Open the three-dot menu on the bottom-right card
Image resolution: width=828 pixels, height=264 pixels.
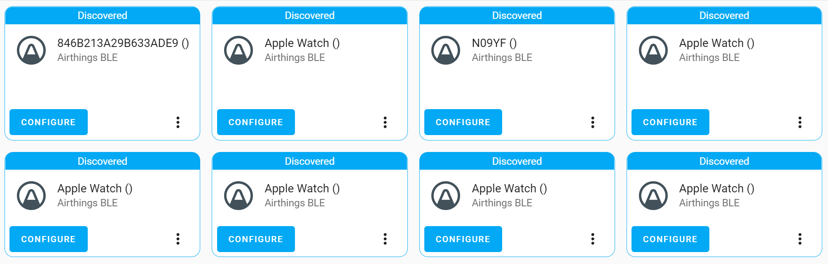(x=800, y=239)
